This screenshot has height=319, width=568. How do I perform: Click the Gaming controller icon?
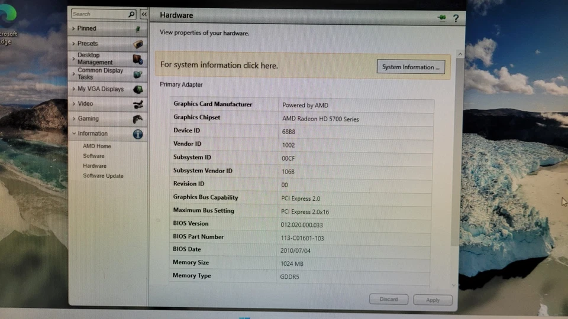pos(138,119)
